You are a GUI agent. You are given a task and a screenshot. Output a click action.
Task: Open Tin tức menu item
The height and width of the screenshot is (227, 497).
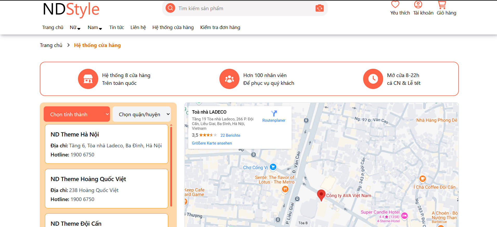pyautogui.click(x=117, y=27)
